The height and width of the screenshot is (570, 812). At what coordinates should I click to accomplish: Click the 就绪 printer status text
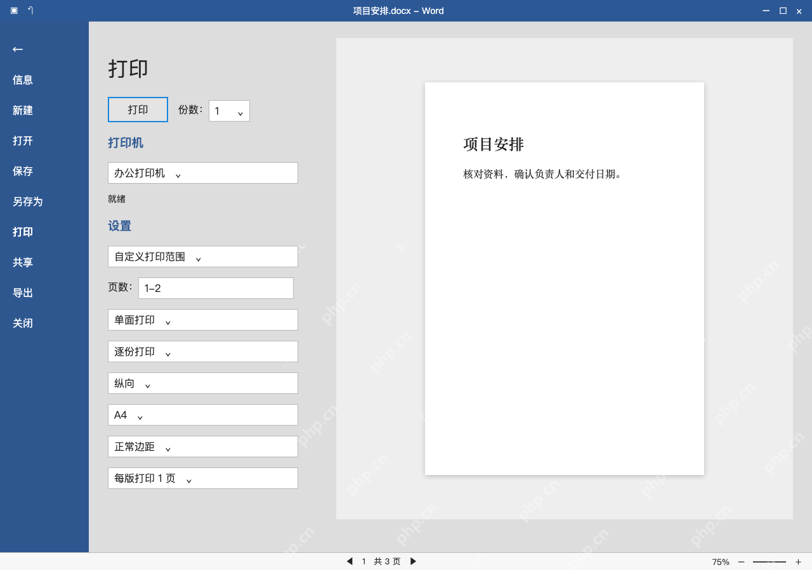(117, 199)
